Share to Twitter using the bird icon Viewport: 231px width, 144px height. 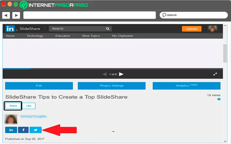(x=36, y=130)
